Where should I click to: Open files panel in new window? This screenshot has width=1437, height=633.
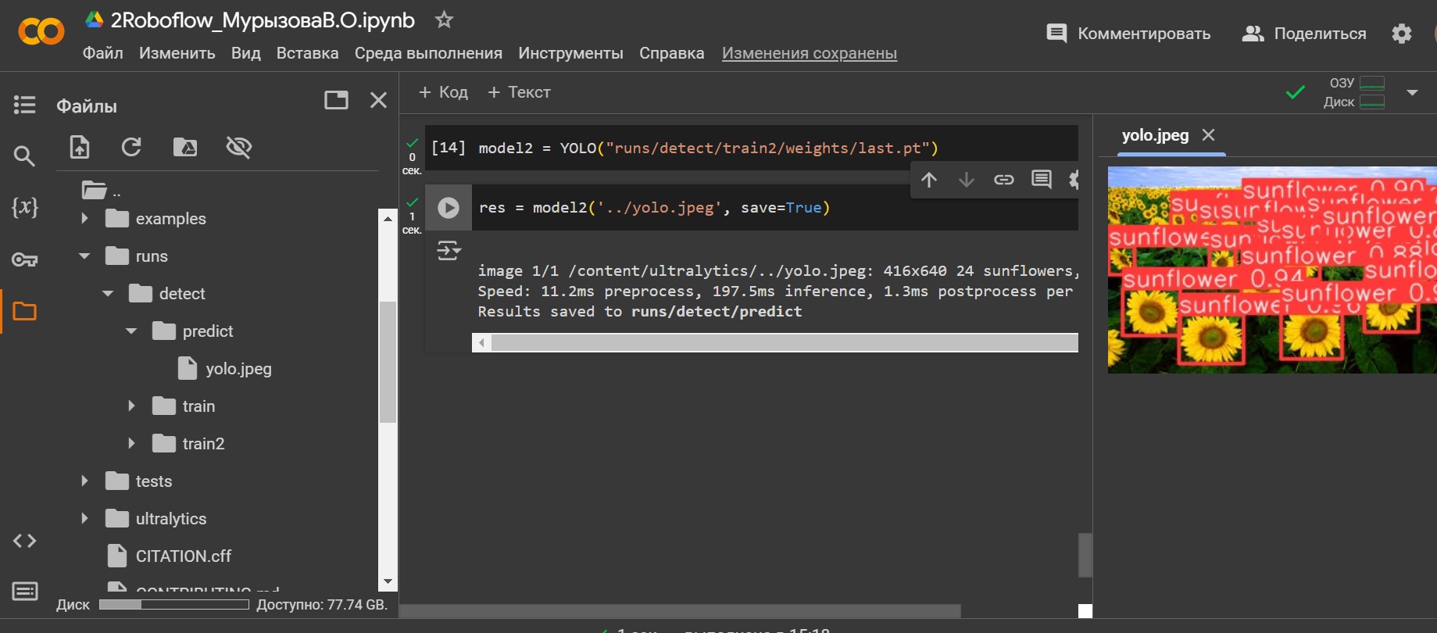click(x=336, y=100)
